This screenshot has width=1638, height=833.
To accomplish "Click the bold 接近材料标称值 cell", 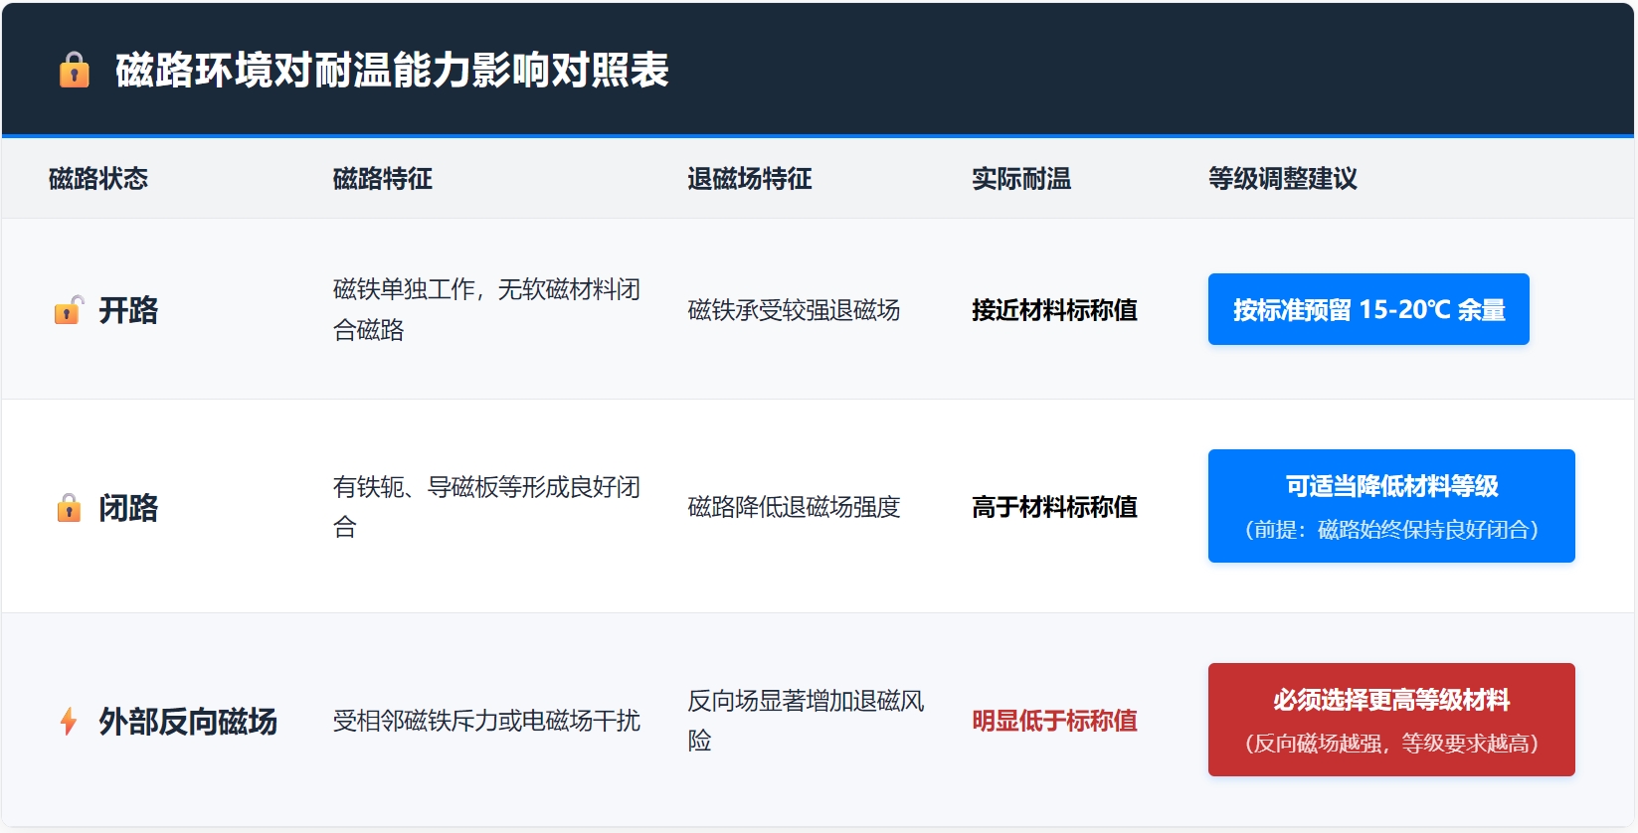I will [x=1054, y=310].
